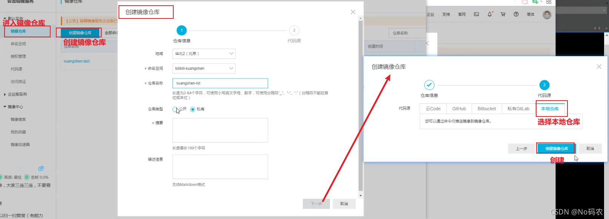Open the help question mark icon

click(x=516, y=14)
